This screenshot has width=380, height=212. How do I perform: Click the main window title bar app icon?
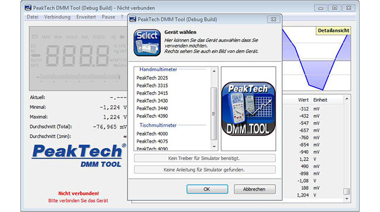28,8
